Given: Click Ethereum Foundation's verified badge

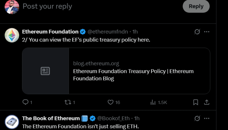Looking at the screenshot, I should tap(83, 32).
